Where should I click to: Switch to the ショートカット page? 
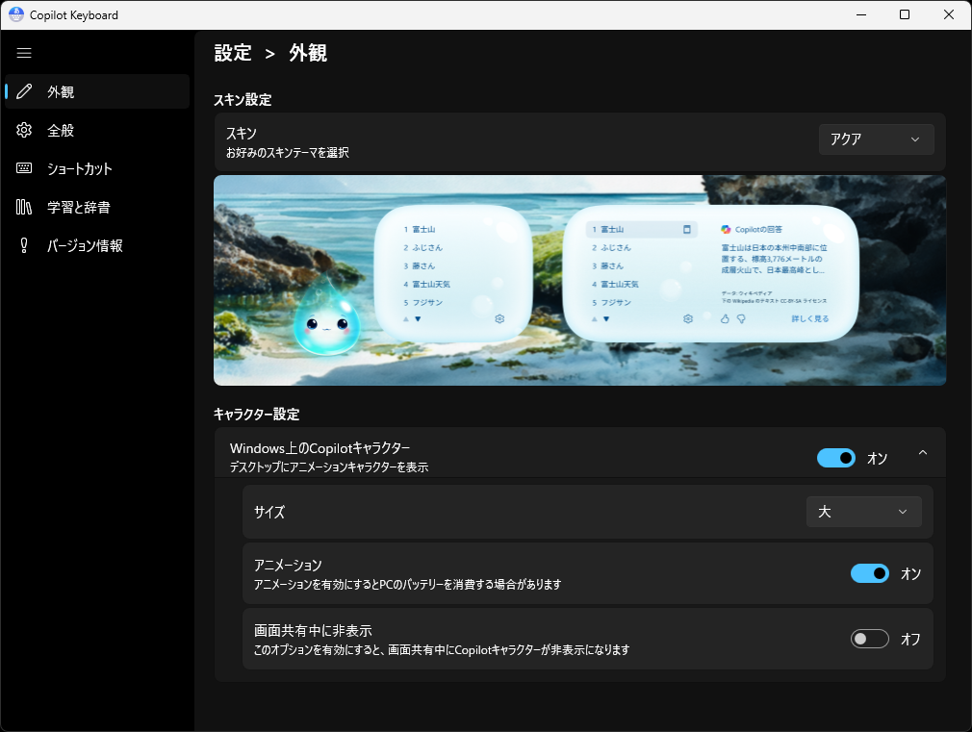tap(97, 168)
